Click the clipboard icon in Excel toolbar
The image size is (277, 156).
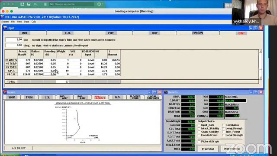(x=45, y=4)
